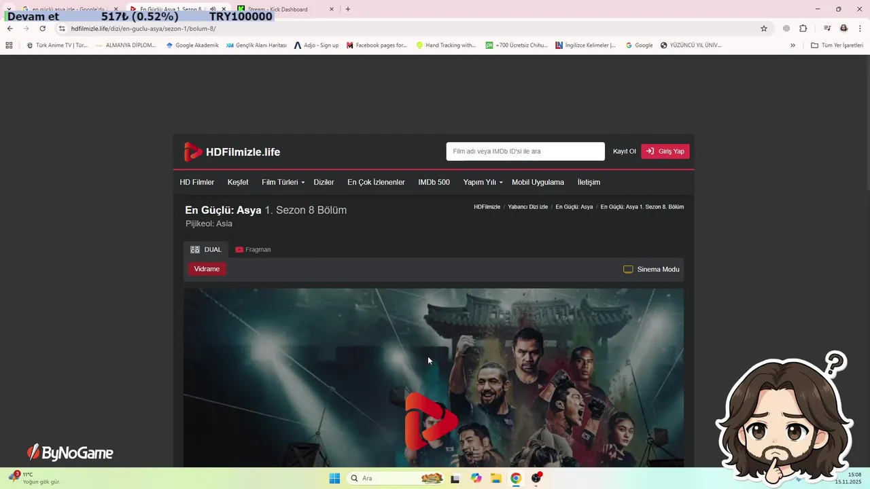
Task: Select the Fragman trailer tab
Action: (253, 249)
